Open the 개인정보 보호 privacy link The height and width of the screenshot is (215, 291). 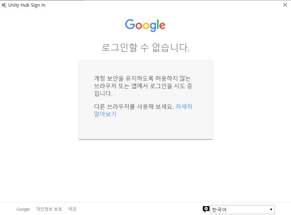click(49, 209)
